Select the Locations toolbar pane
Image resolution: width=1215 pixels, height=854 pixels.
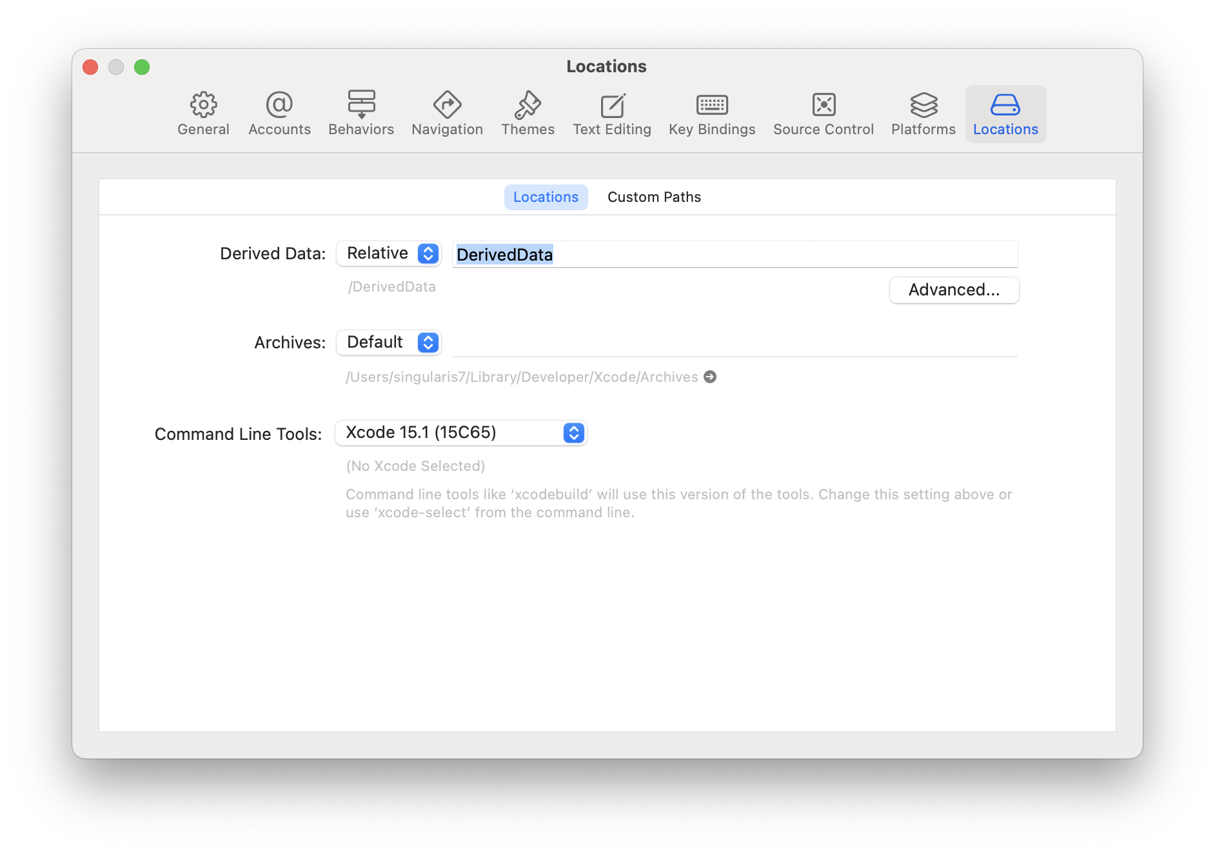coord(1005,114)
